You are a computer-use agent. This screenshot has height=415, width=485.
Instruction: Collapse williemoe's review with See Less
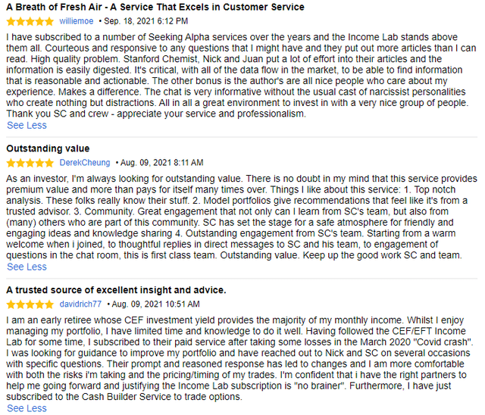pos(27,125)
